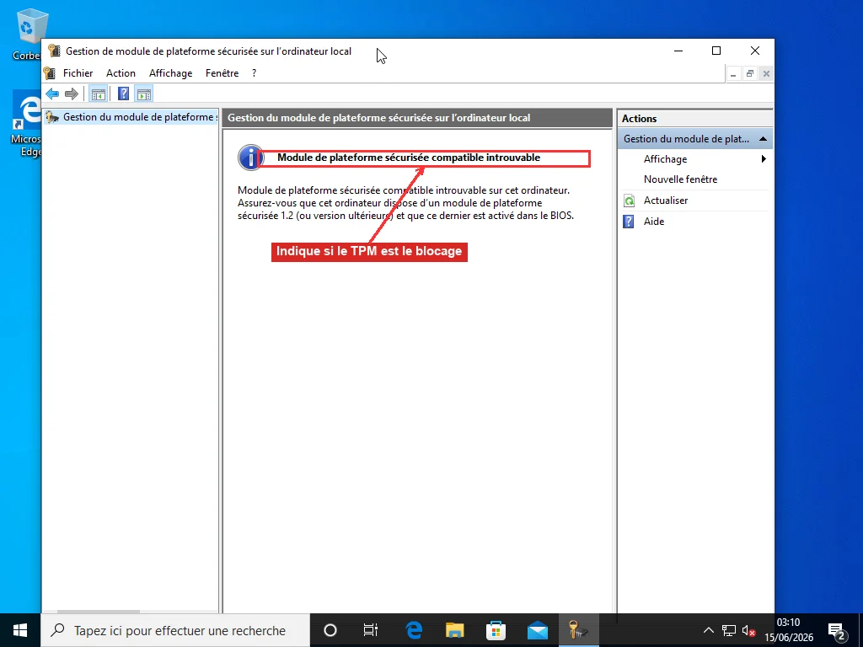Open Microsoft Store from the taskbar

(x=496, y=630)
